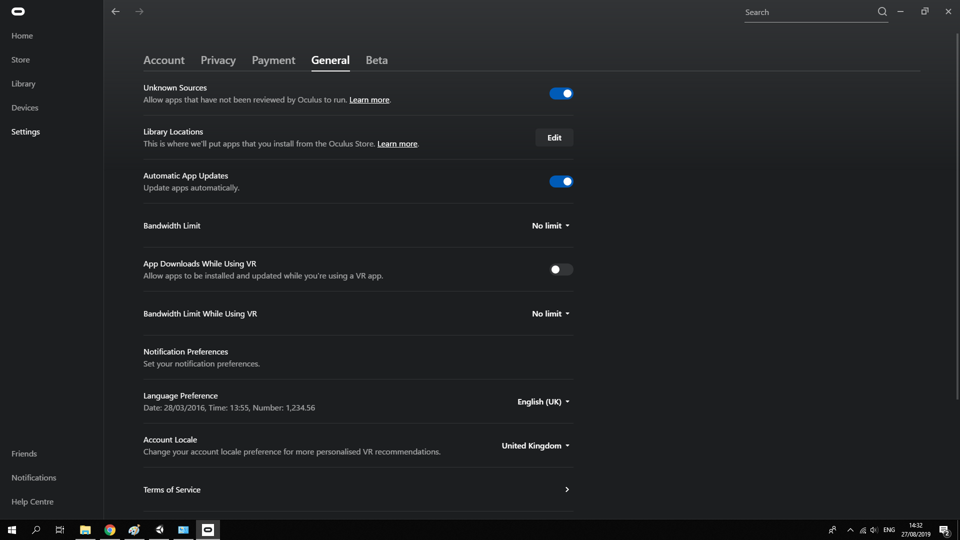Toggle Unknown Sources on/off
The image size is (960, 540).
point(560,93)
